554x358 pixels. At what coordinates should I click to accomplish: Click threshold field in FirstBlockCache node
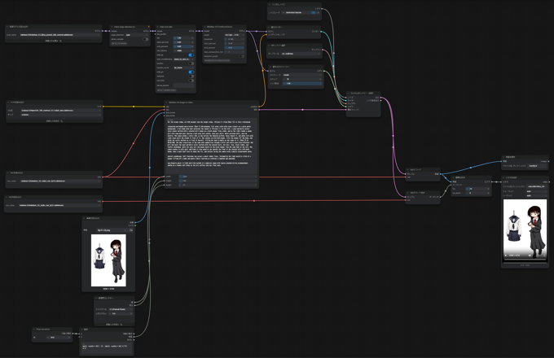pyautogui.click(x=234, y=39)
